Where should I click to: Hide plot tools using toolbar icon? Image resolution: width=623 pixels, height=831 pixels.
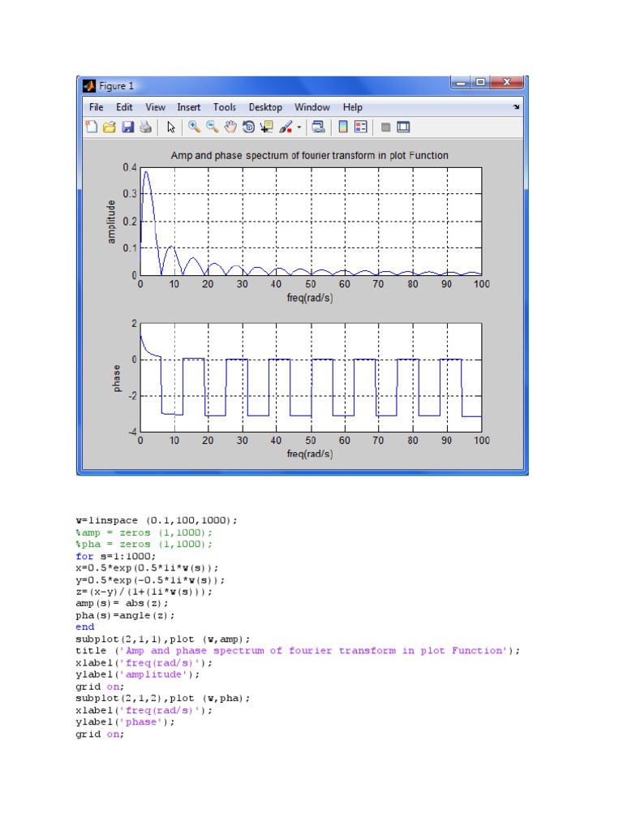386,127
